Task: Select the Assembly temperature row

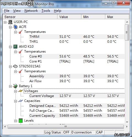Action: (x=77, y=76)
